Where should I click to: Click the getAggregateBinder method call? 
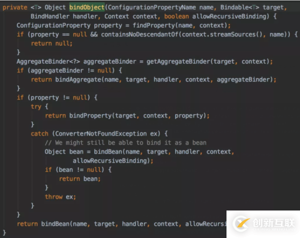[x=178, y=61]
